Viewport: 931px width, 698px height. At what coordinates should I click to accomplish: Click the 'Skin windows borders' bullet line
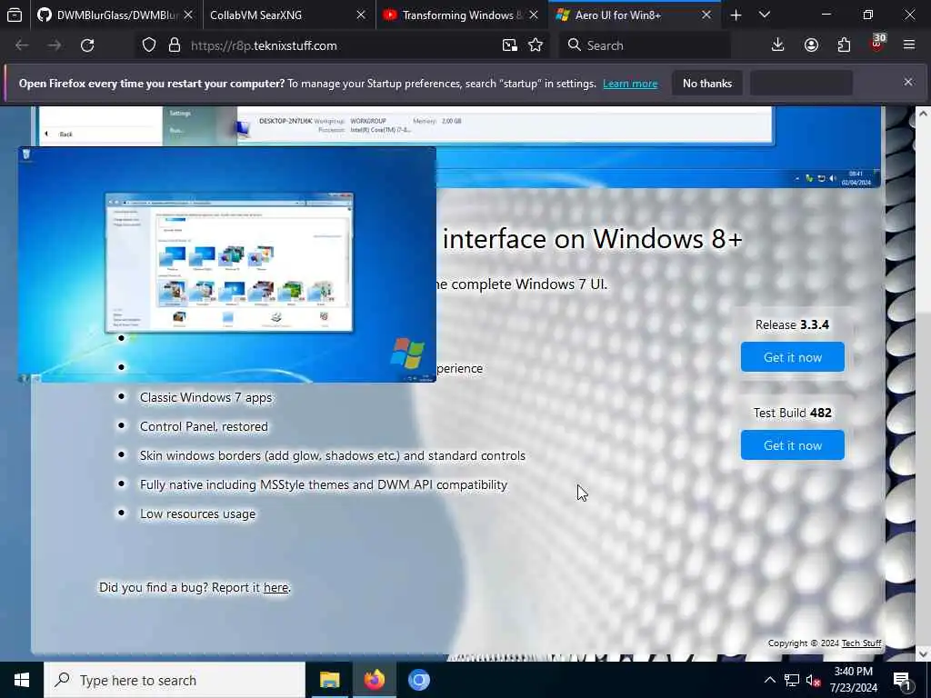pyautogui.click(x=333, y=456)
